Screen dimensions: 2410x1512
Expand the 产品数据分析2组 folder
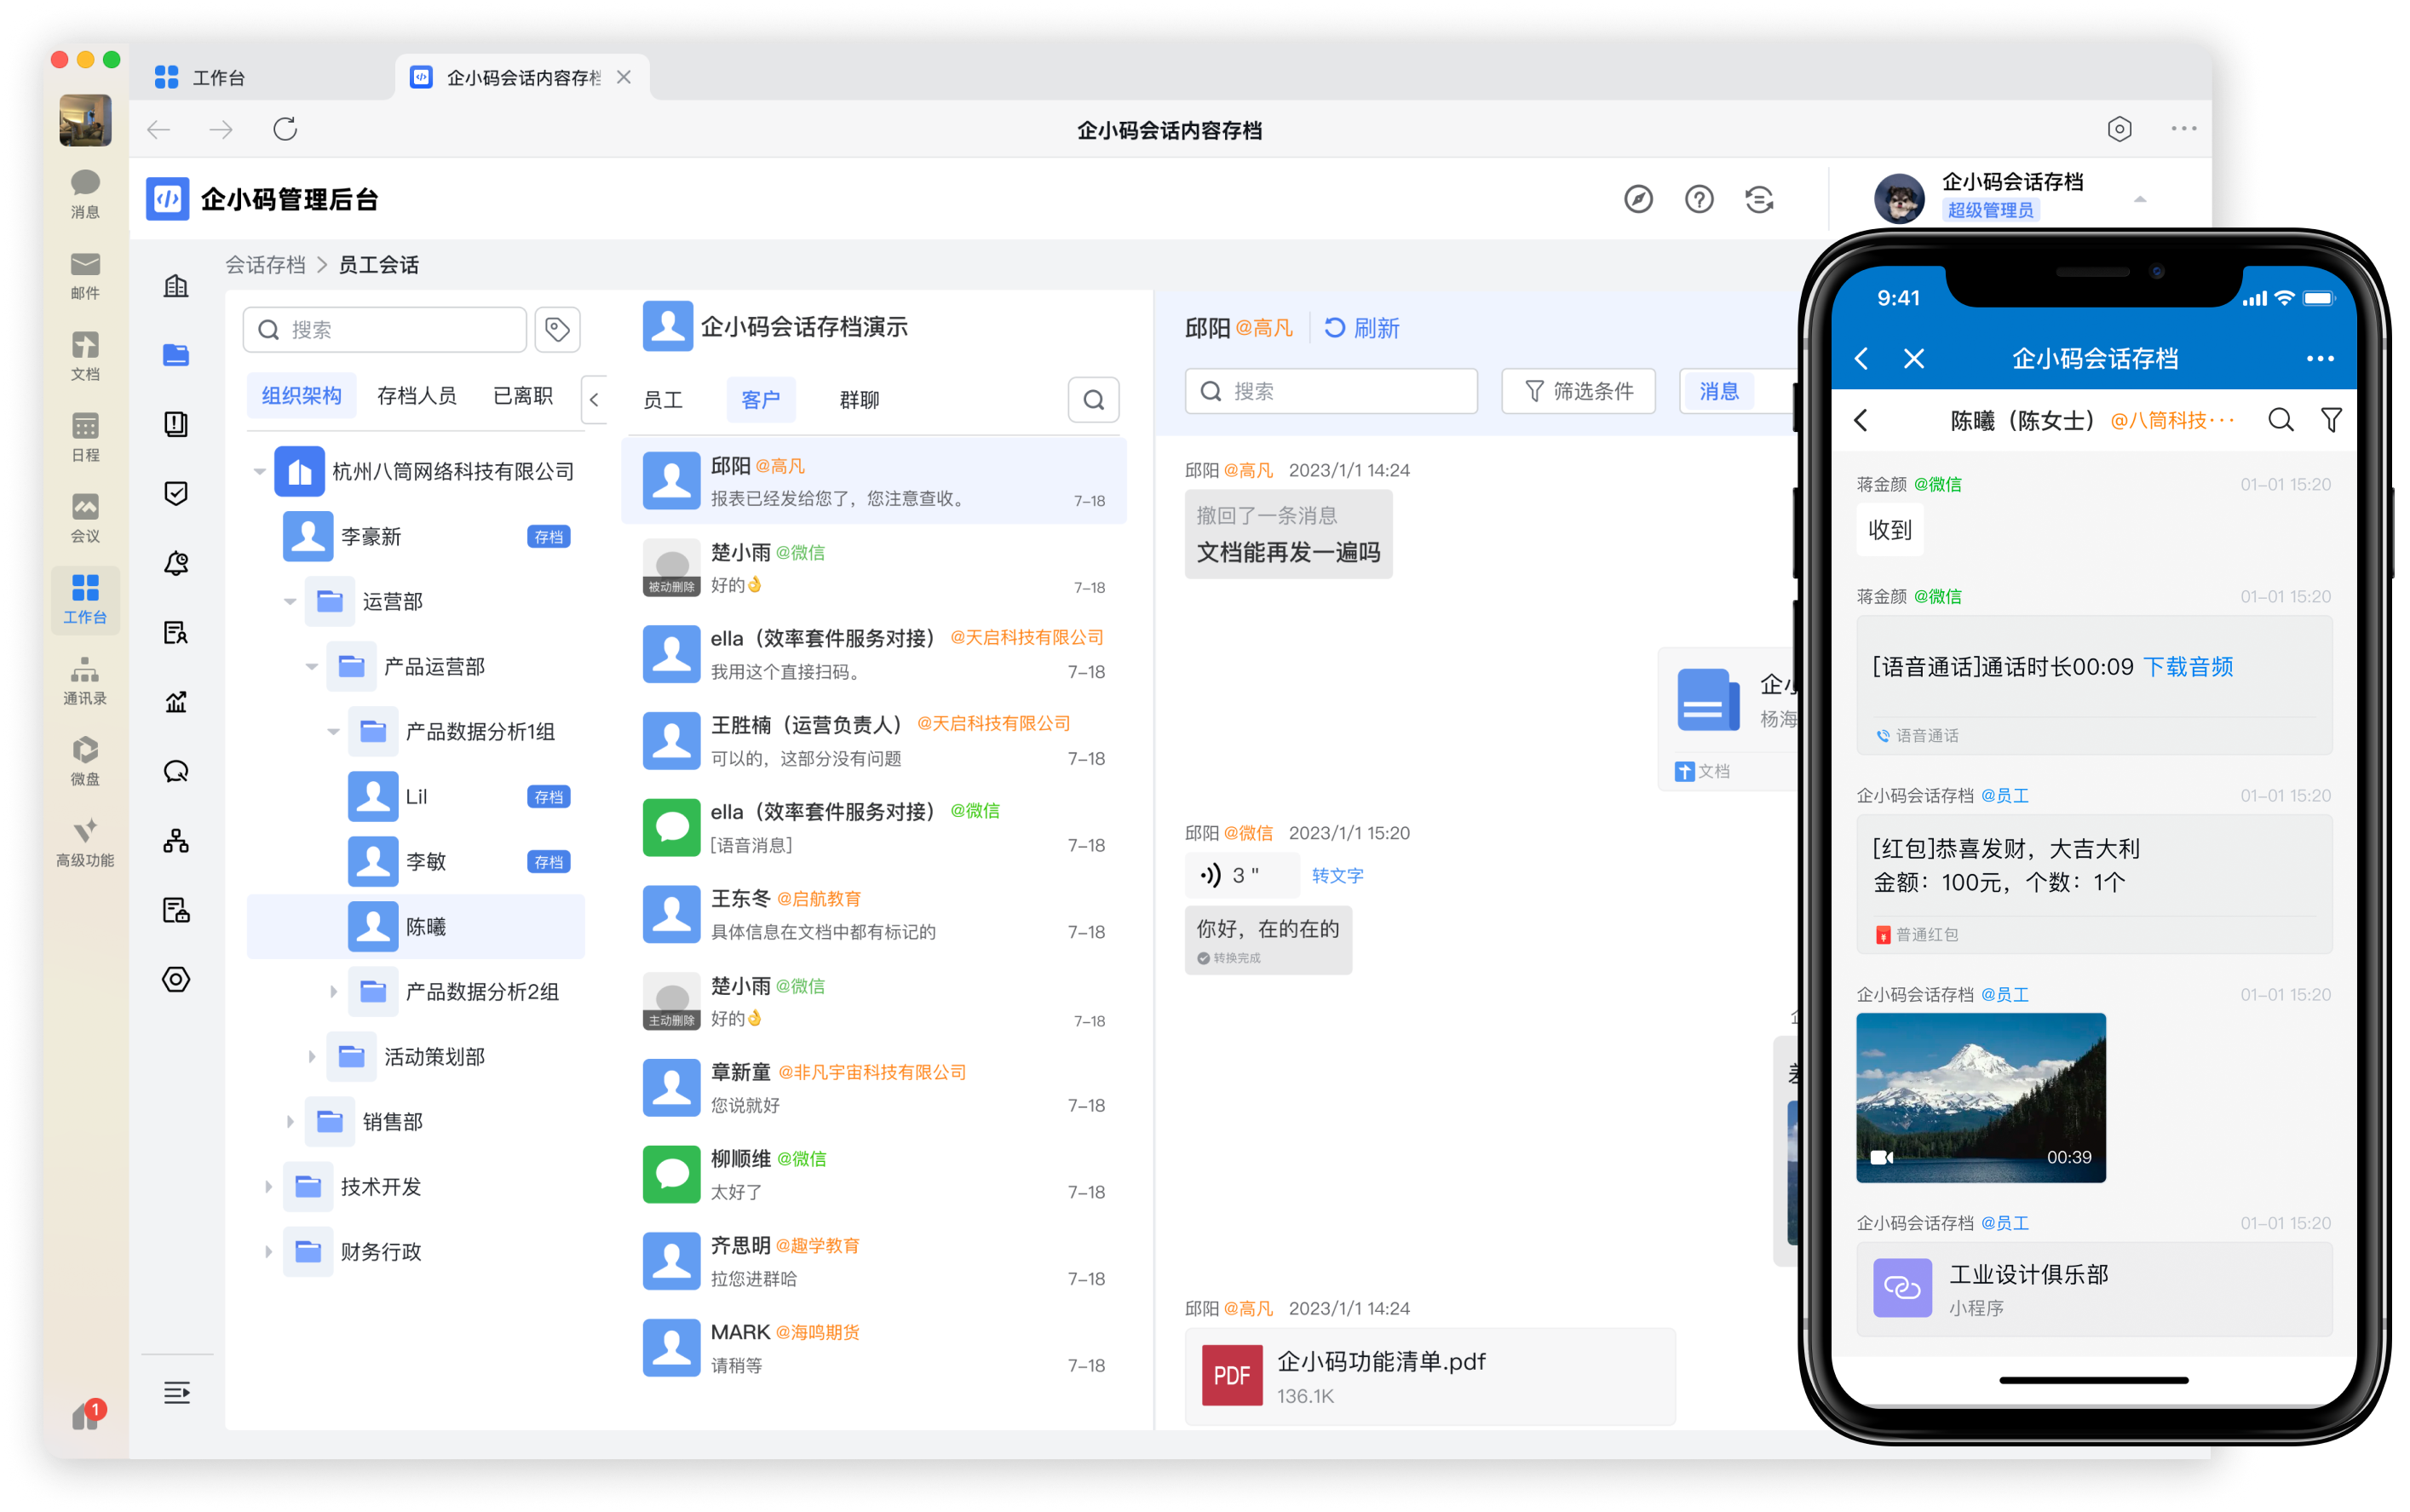click(333, 991)
